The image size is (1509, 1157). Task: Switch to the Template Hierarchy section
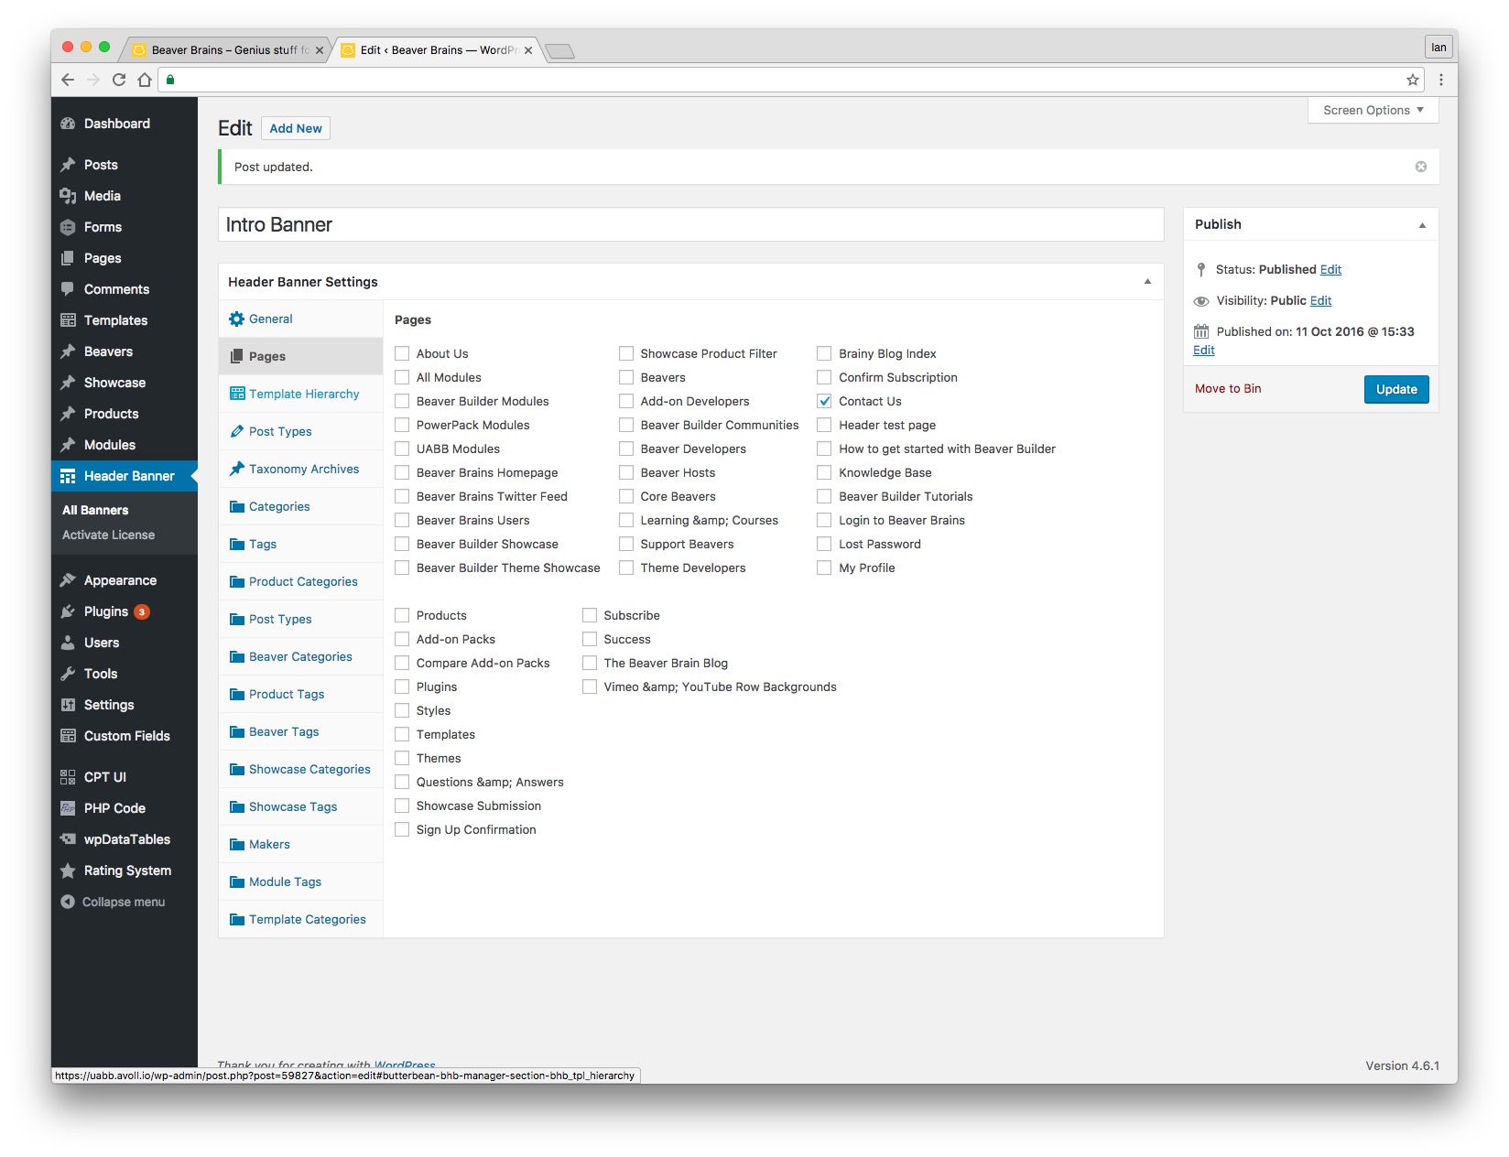(303, 394)
